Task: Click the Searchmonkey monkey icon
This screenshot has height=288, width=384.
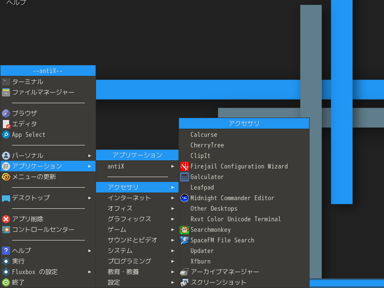Action: pos(184,230)
